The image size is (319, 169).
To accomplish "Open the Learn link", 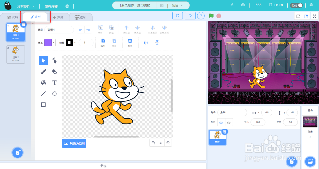I will tap(276, 5).
